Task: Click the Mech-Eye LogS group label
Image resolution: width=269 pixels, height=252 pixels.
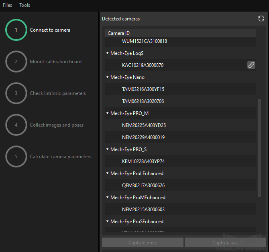Action: pos(127,53)
